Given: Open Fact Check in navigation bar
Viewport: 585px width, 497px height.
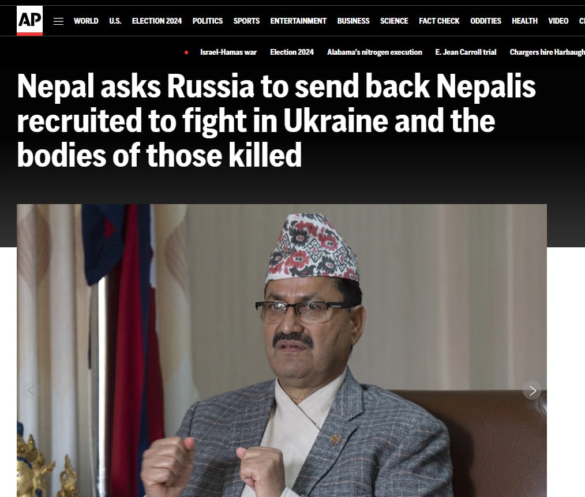Looking at the screenshot, I should pos(439,21).
